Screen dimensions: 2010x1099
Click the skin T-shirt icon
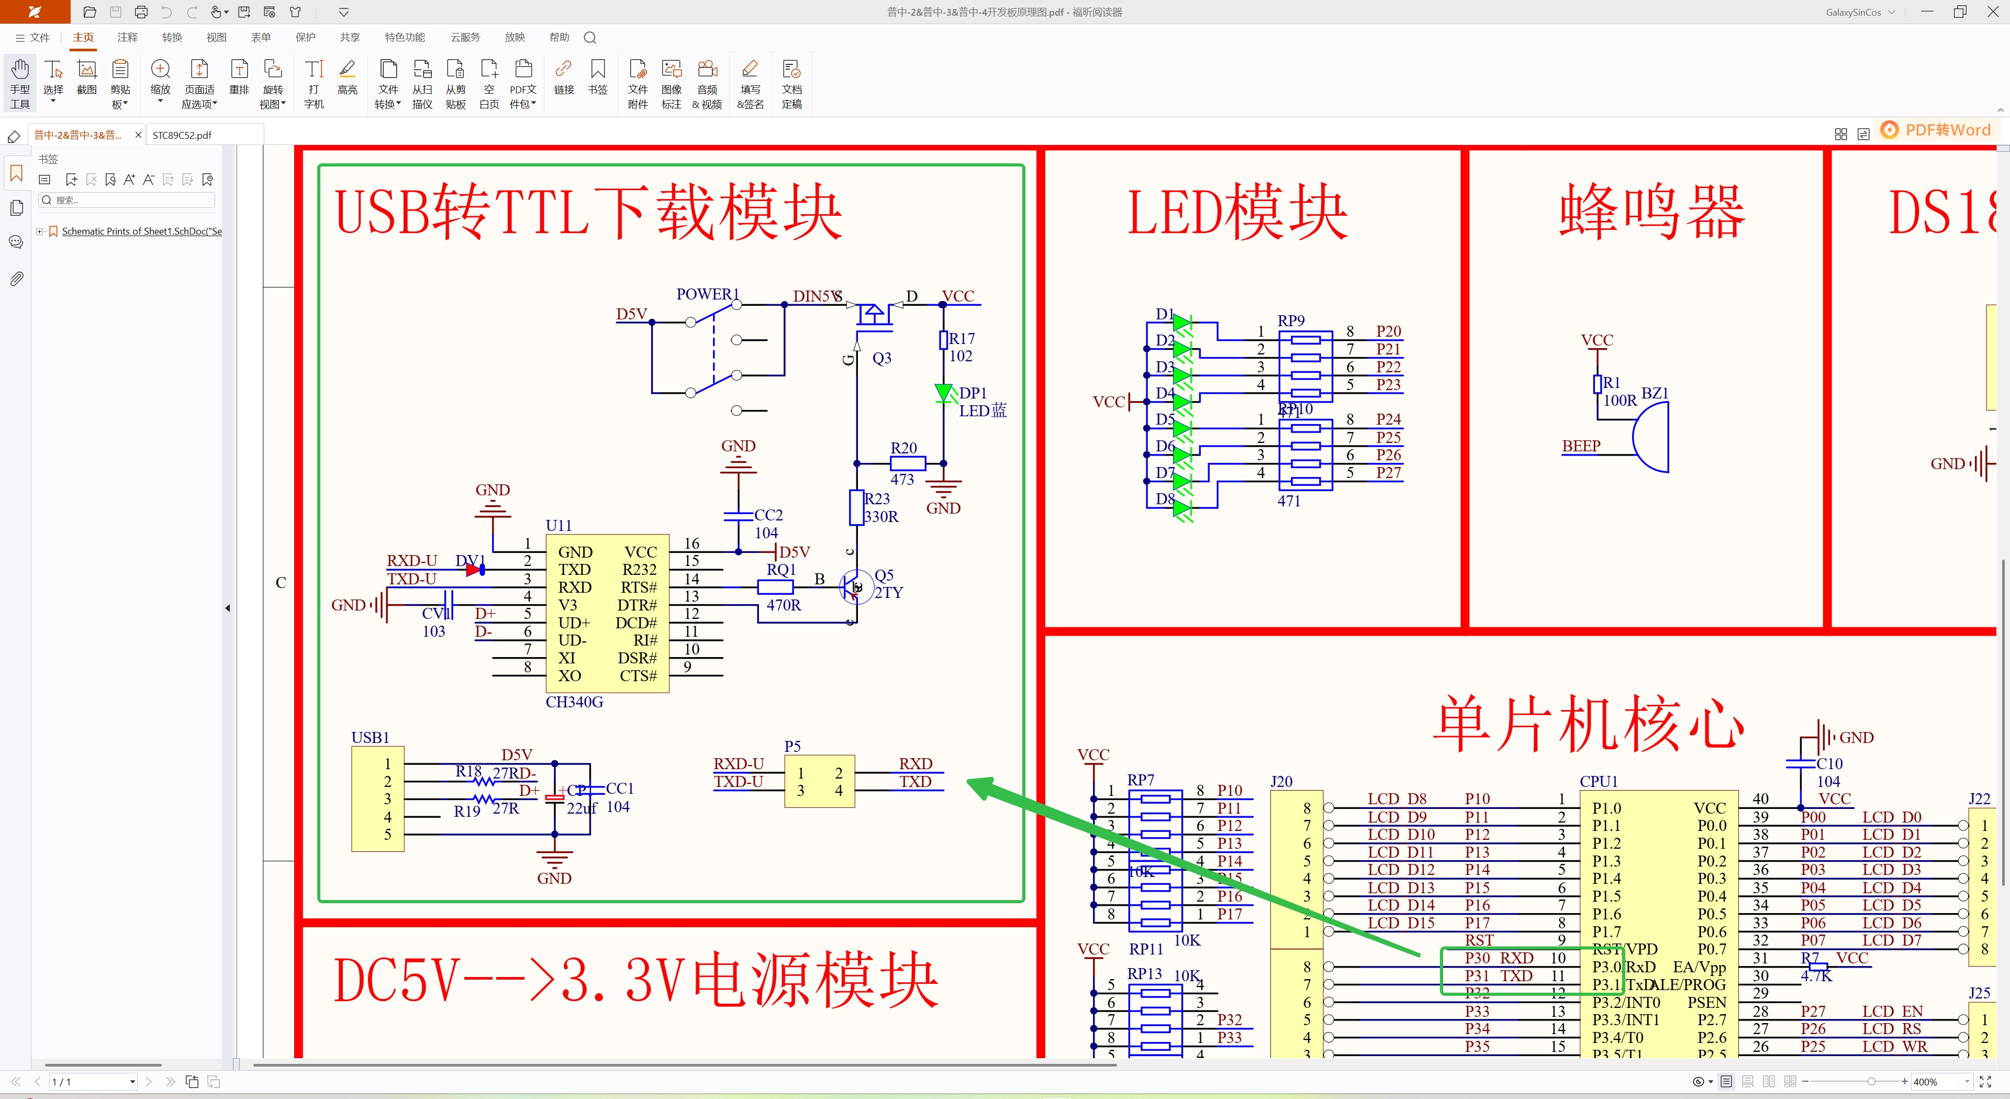point(295,13)
